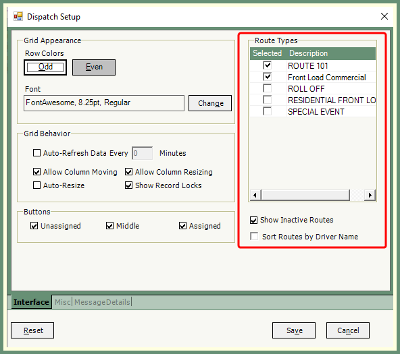
Task: Switch to the Interface tab
Action: (31, 302)
